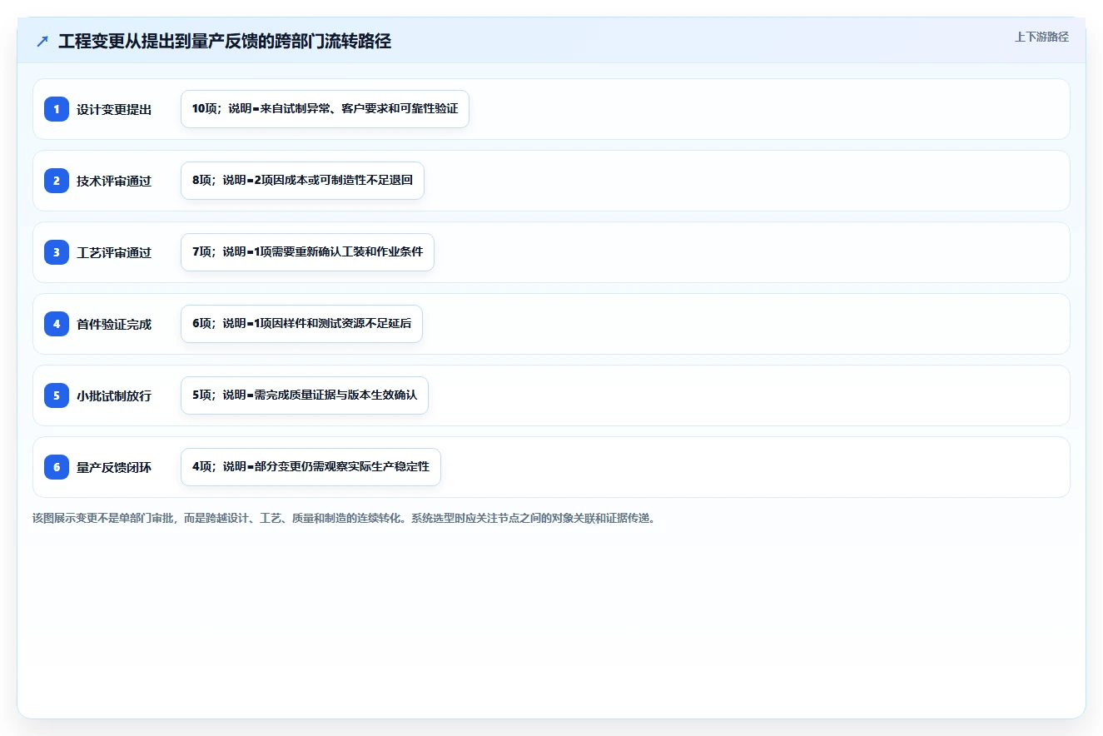Click the 4项 生产稳定性 chip
This screenshot has width=1103, height=736.
click(x=311, y=467)
